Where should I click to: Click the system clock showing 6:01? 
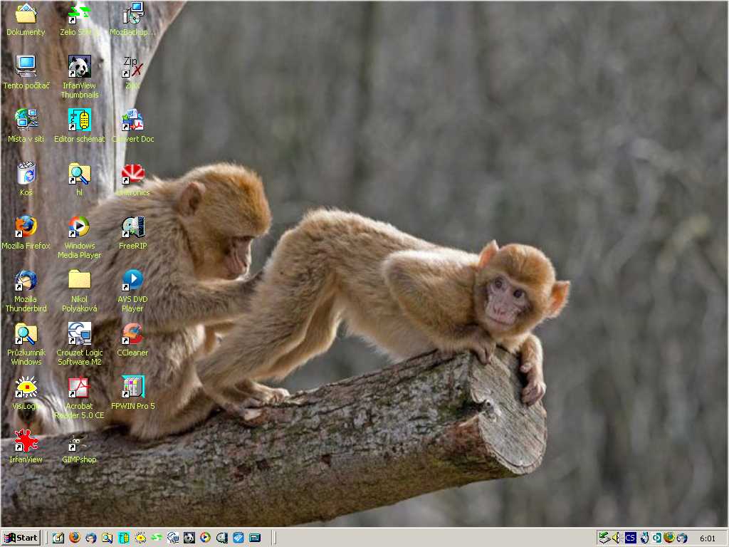pos(708,538)
